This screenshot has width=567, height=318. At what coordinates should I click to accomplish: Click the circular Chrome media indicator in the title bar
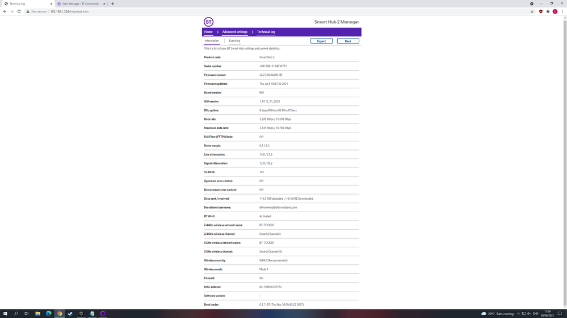(532, 3)
